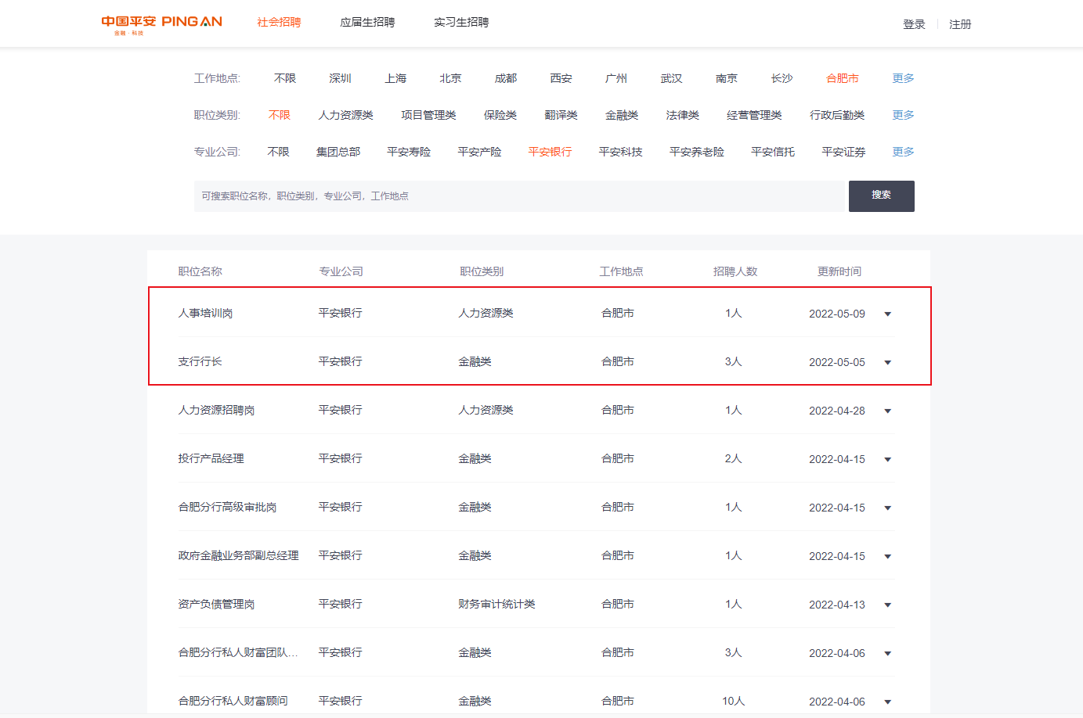Filter job category by 保险类

click(x=500, y=115)
